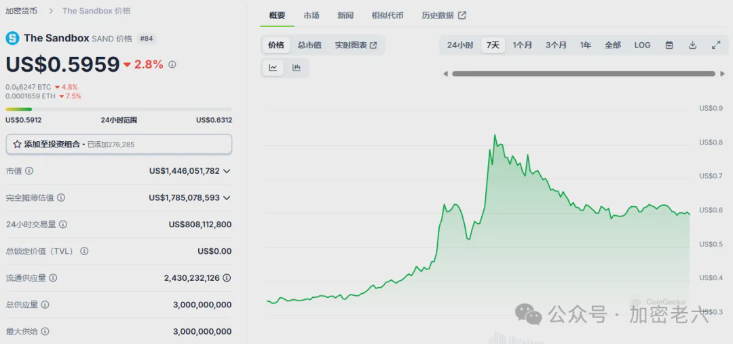The height and width of the screenshot is (344, 733).
Task: Click right arrow of chart range scrollbar
Action: pyautogui.click(x=723, y=73)
